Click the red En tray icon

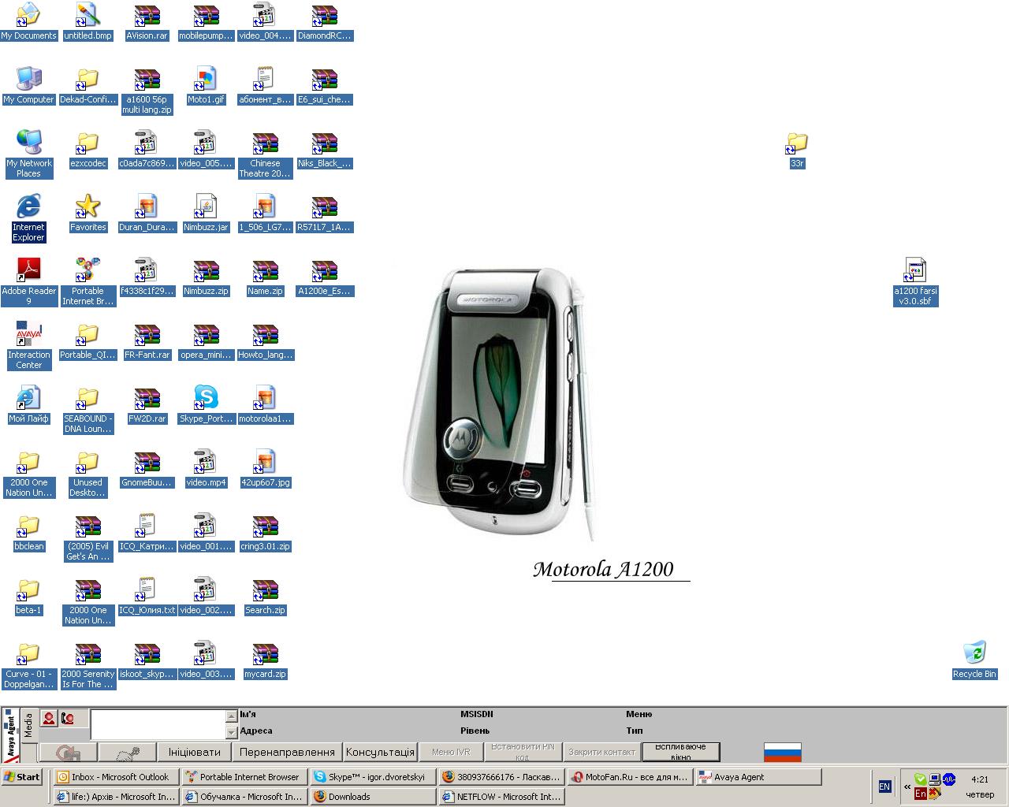920,794
